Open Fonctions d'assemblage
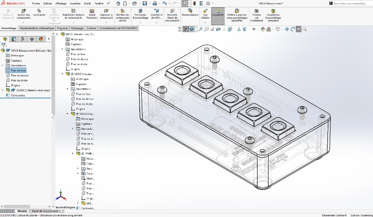373x217 pixels. pos(141,14)
